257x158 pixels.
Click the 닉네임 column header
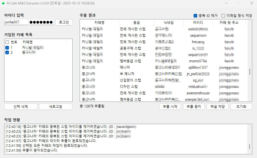[x=168, y=23]
